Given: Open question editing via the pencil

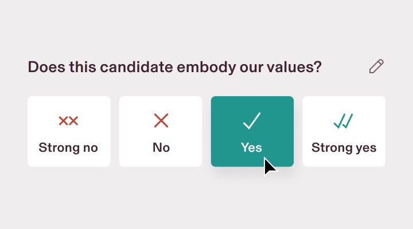Looking at the screenshot, I should coord(376,66).
